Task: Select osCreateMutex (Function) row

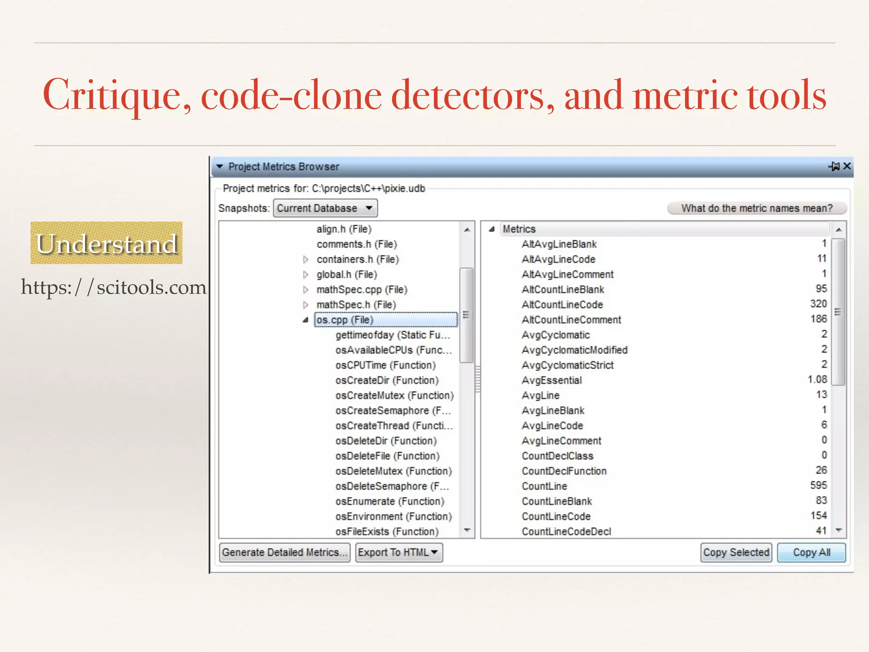Action: pos(395,396)
